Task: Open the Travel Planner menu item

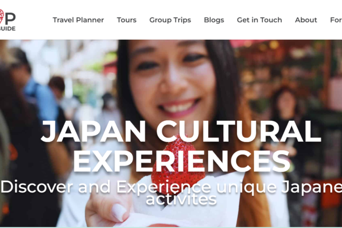Action: [78, 20]
